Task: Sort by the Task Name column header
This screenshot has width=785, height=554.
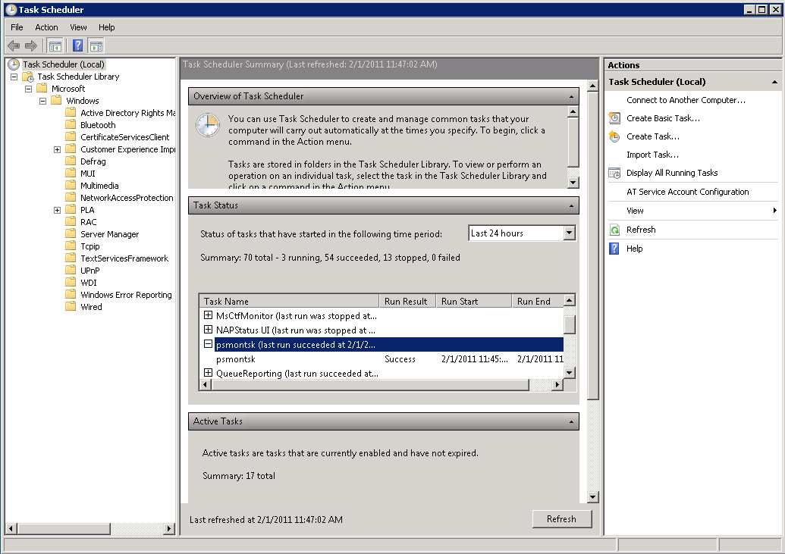Action: pos(289,302)
